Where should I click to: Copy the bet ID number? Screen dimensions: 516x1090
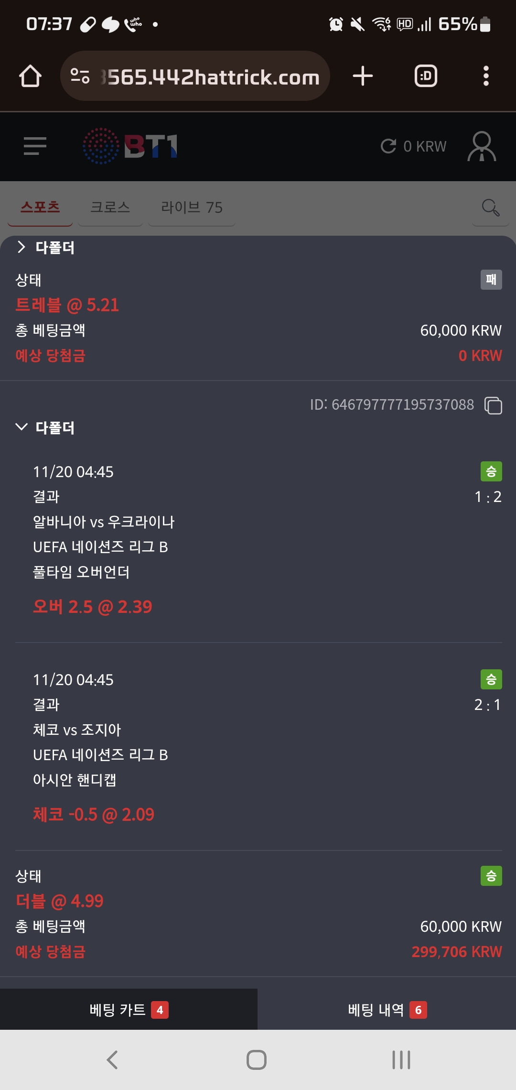[493, 405]
